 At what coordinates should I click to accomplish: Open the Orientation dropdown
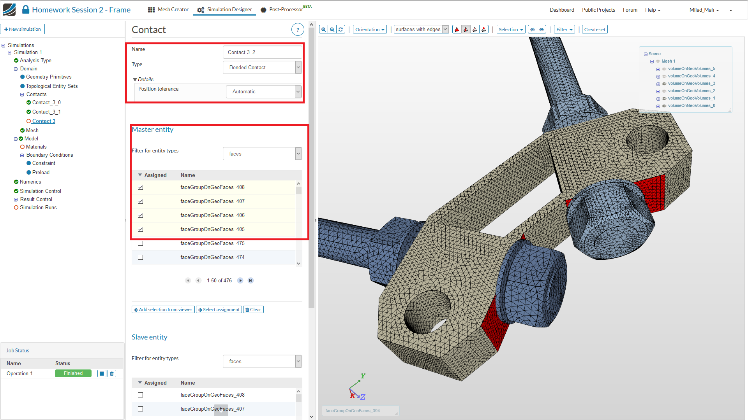tap(370, 30)
